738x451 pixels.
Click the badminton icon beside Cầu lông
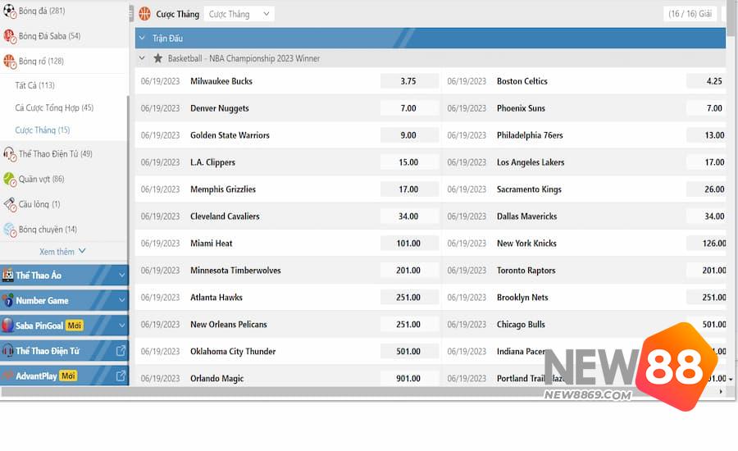(x=10, y=204)
